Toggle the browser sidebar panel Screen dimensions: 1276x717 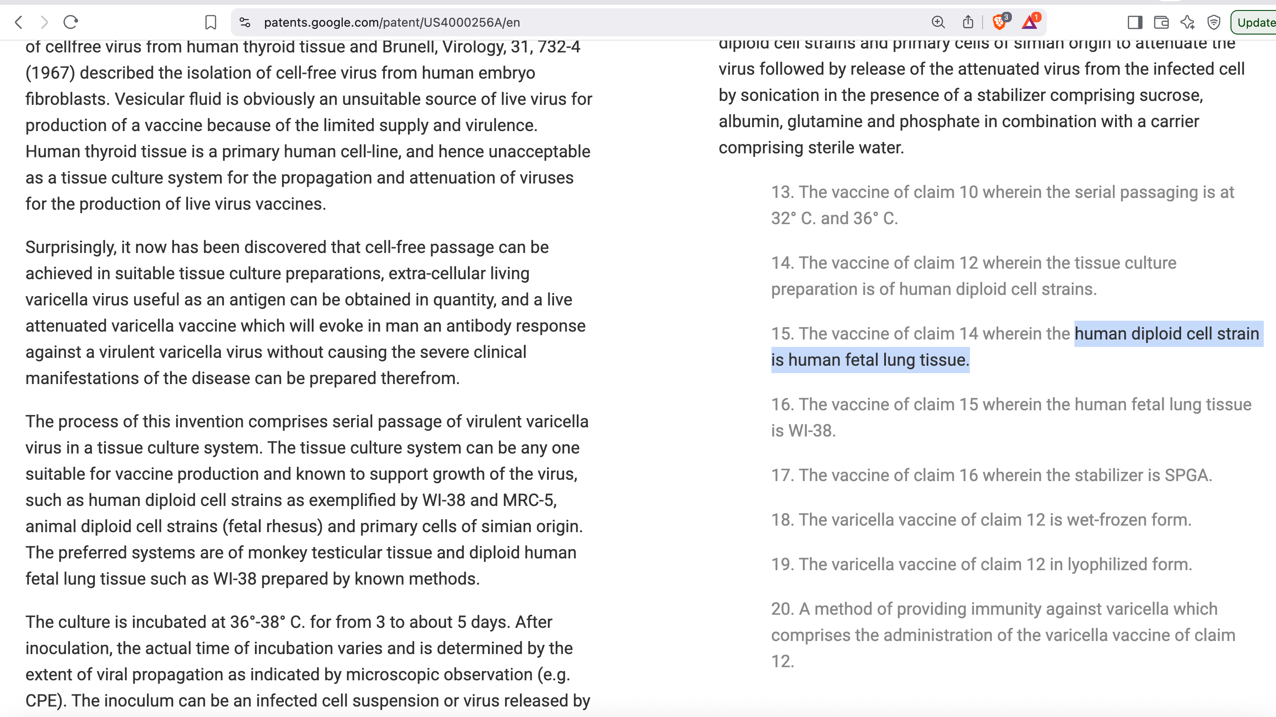[1134, 22]
